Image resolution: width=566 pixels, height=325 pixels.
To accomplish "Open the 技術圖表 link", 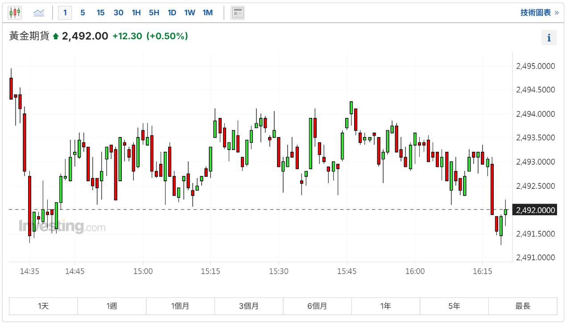I will [x=539, y=12].
